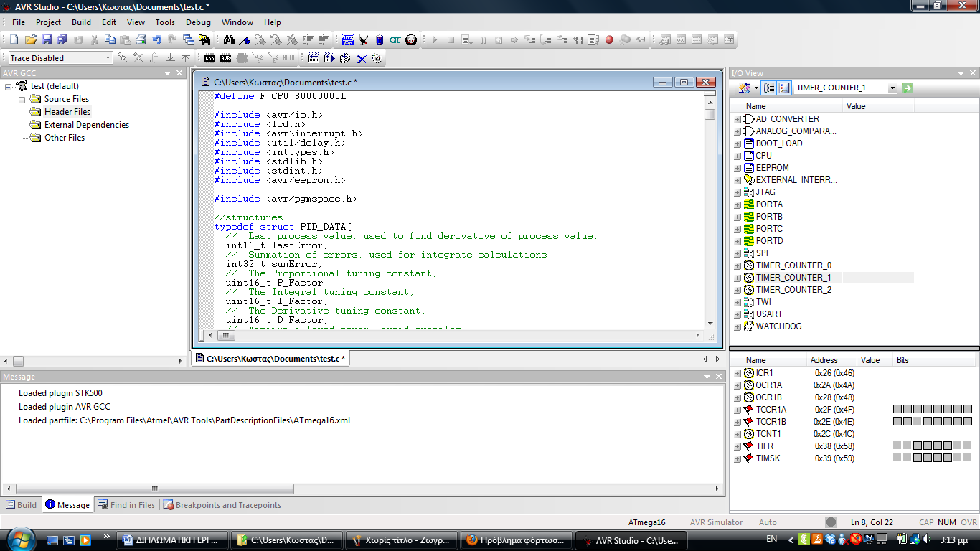Screen dimensions: 980x551
Task: Open the Firefox window in taskbar
Action: (517, 540)
